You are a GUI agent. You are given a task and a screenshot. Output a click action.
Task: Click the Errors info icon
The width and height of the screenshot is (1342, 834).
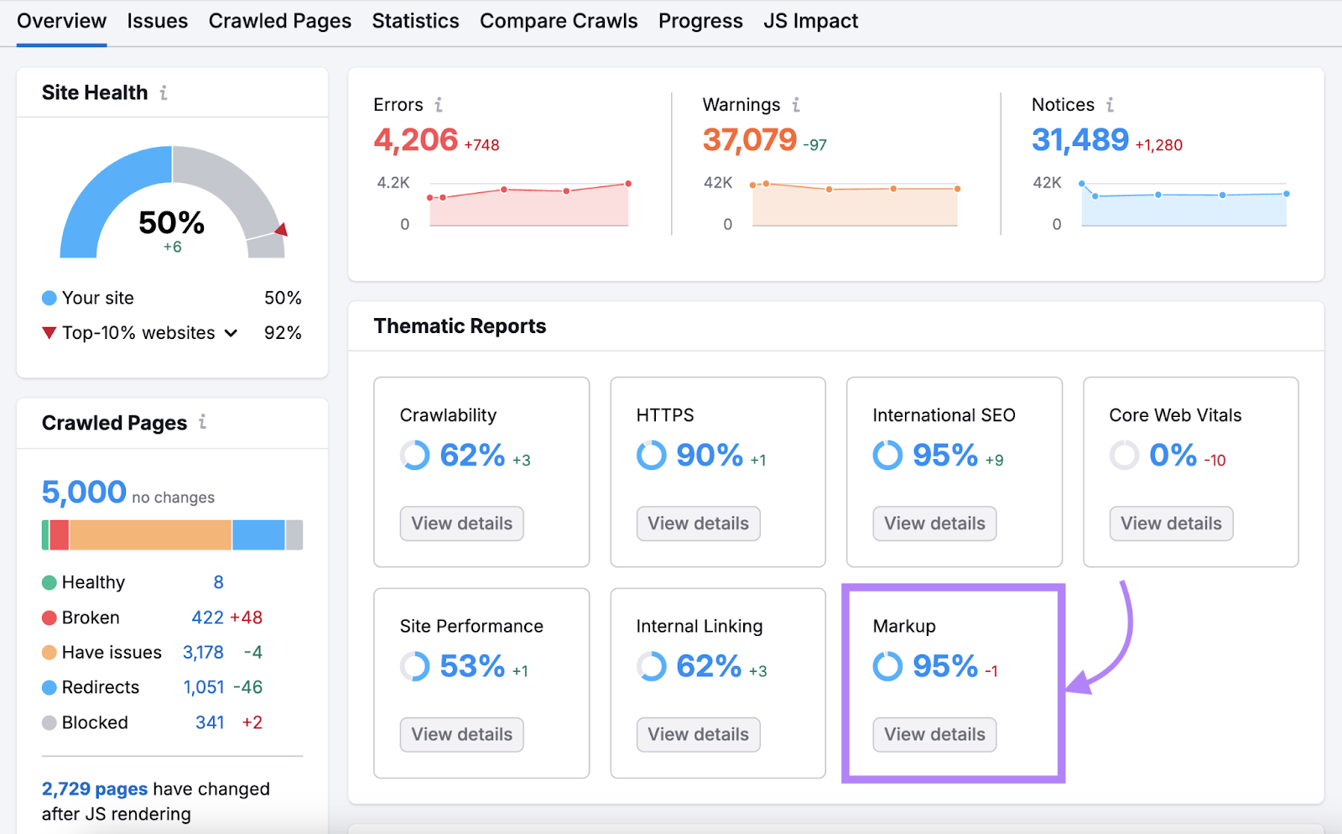coord(438,105)
